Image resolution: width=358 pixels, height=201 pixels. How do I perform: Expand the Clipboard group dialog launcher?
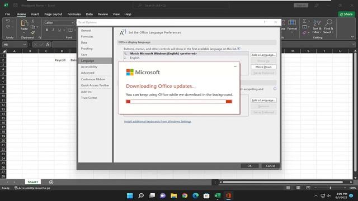tap(40, 37)
